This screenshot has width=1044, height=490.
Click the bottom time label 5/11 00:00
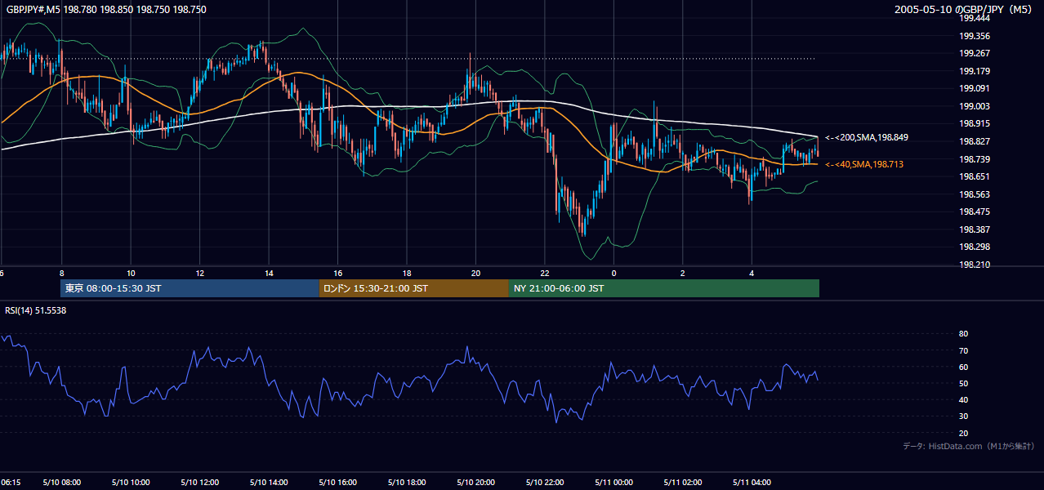click(x=613, y=483)
